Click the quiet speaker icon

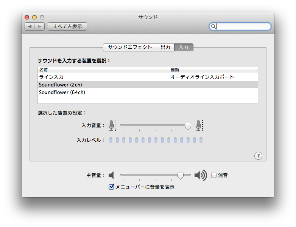coord(111,175)
